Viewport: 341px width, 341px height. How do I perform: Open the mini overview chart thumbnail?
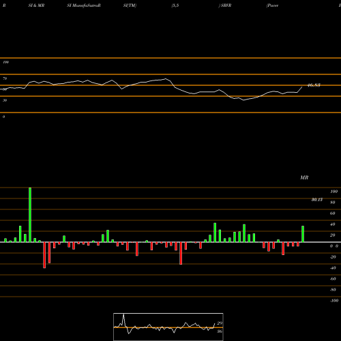[x=168, y=327]
